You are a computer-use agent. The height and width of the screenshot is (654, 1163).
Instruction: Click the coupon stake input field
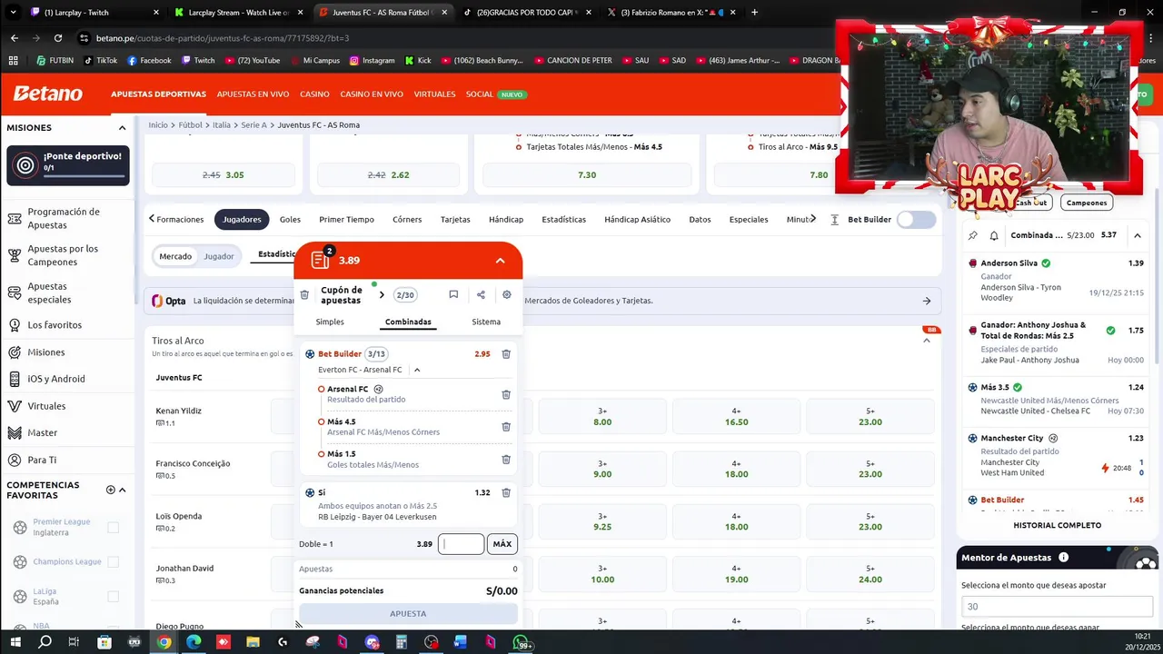(x=462, y=544)
